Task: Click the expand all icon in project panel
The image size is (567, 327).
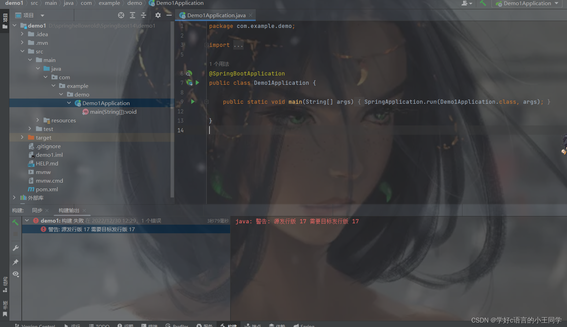Action: 133,15
